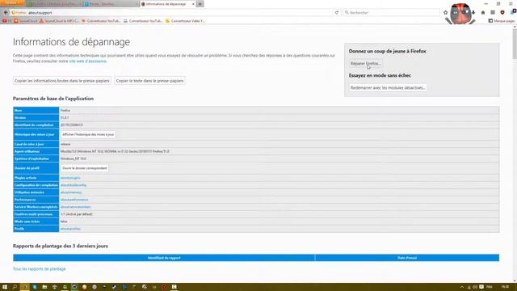
Task: Click 'Copier les informations brutes dans le presse-papiers'
Action: tap(62, 81)
